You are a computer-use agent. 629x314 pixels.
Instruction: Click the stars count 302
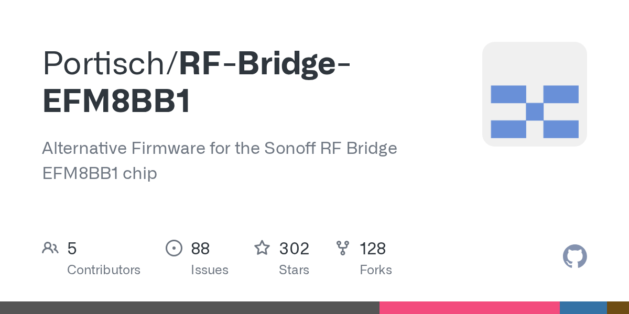(294, 249)
